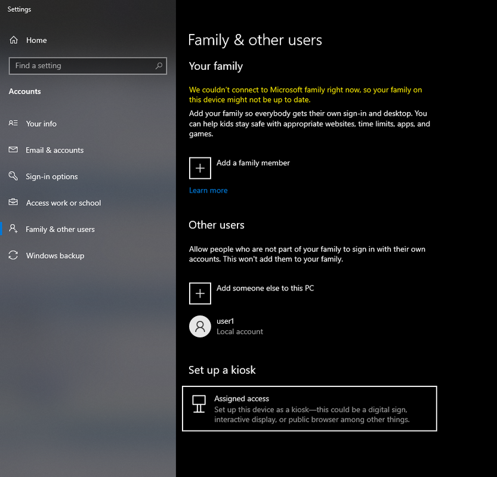Viewport: 497px width, 477px height.
Task: Open the Learn more link
Action: click(208, 190)
